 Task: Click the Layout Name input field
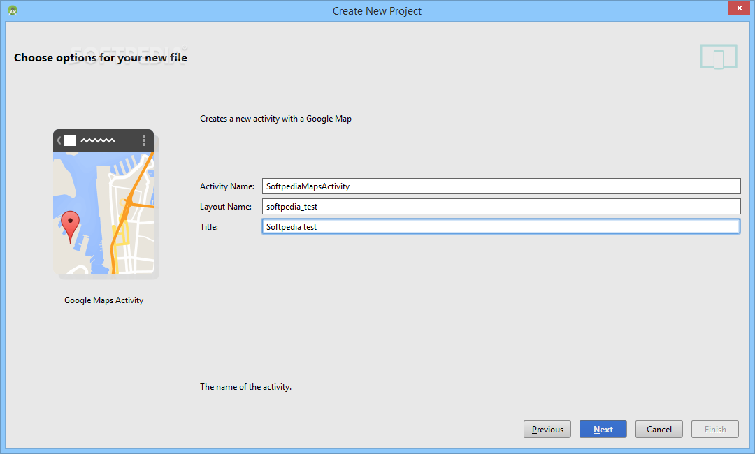[x=501, y=206]
